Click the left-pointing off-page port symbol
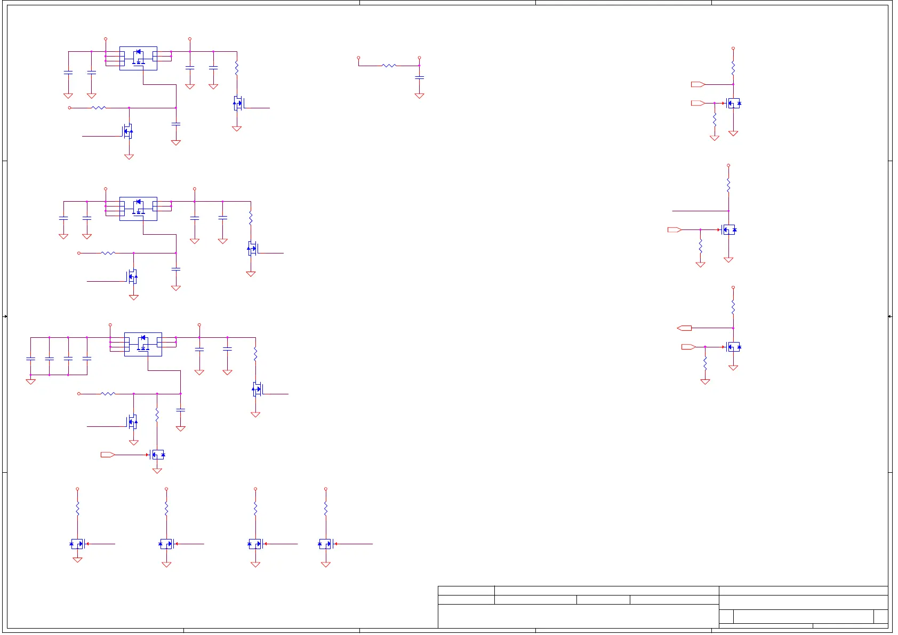 [684, 328]
